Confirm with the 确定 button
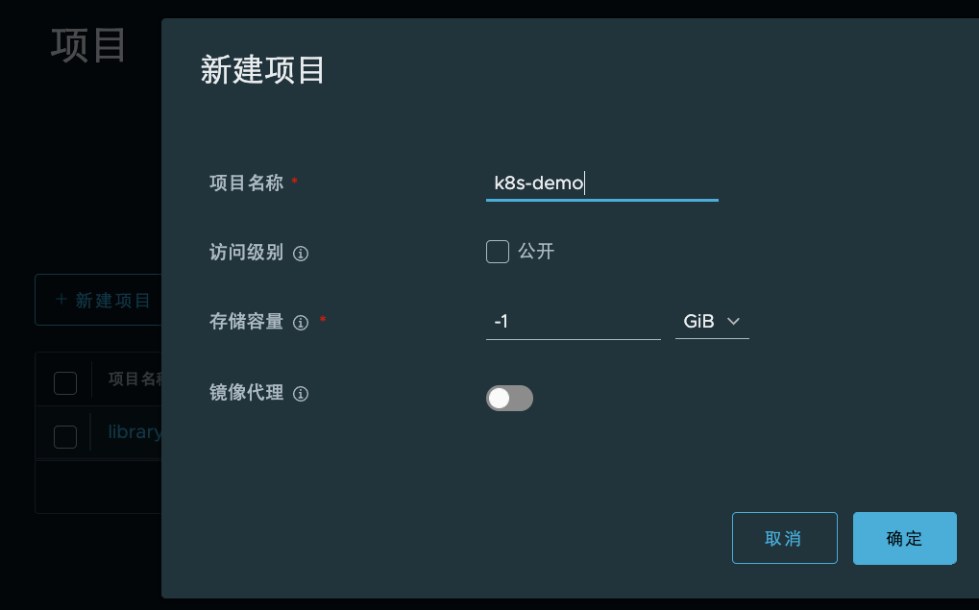Screen dimensions: 979x610 [x=904, y=538]
